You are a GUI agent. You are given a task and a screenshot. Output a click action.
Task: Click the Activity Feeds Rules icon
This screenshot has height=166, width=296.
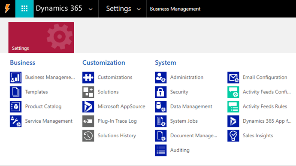pyautogui.click(x=233, y=106)
